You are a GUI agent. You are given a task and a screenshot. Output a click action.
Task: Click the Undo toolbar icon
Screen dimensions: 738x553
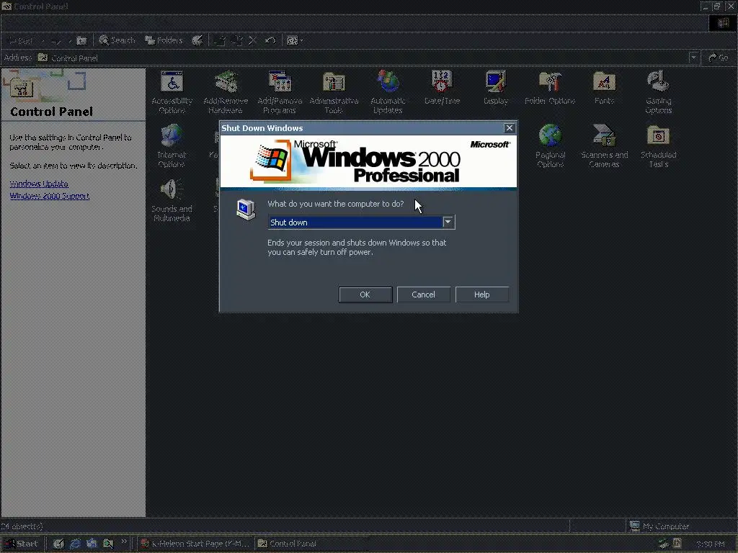pos(270,40)
